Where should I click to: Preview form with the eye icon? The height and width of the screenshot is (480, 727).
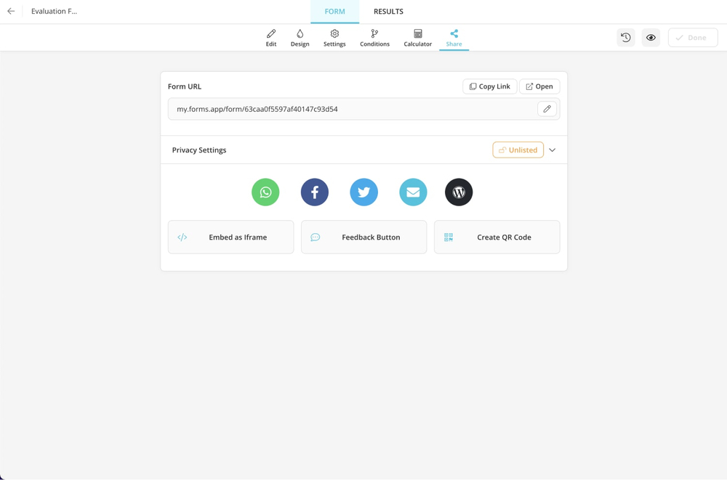pyautogui.click(x=651, y=38)
